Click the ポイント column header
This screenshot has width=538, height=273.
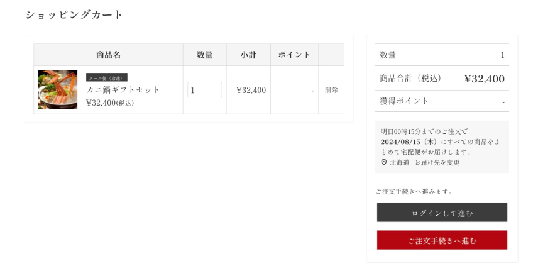294,55
